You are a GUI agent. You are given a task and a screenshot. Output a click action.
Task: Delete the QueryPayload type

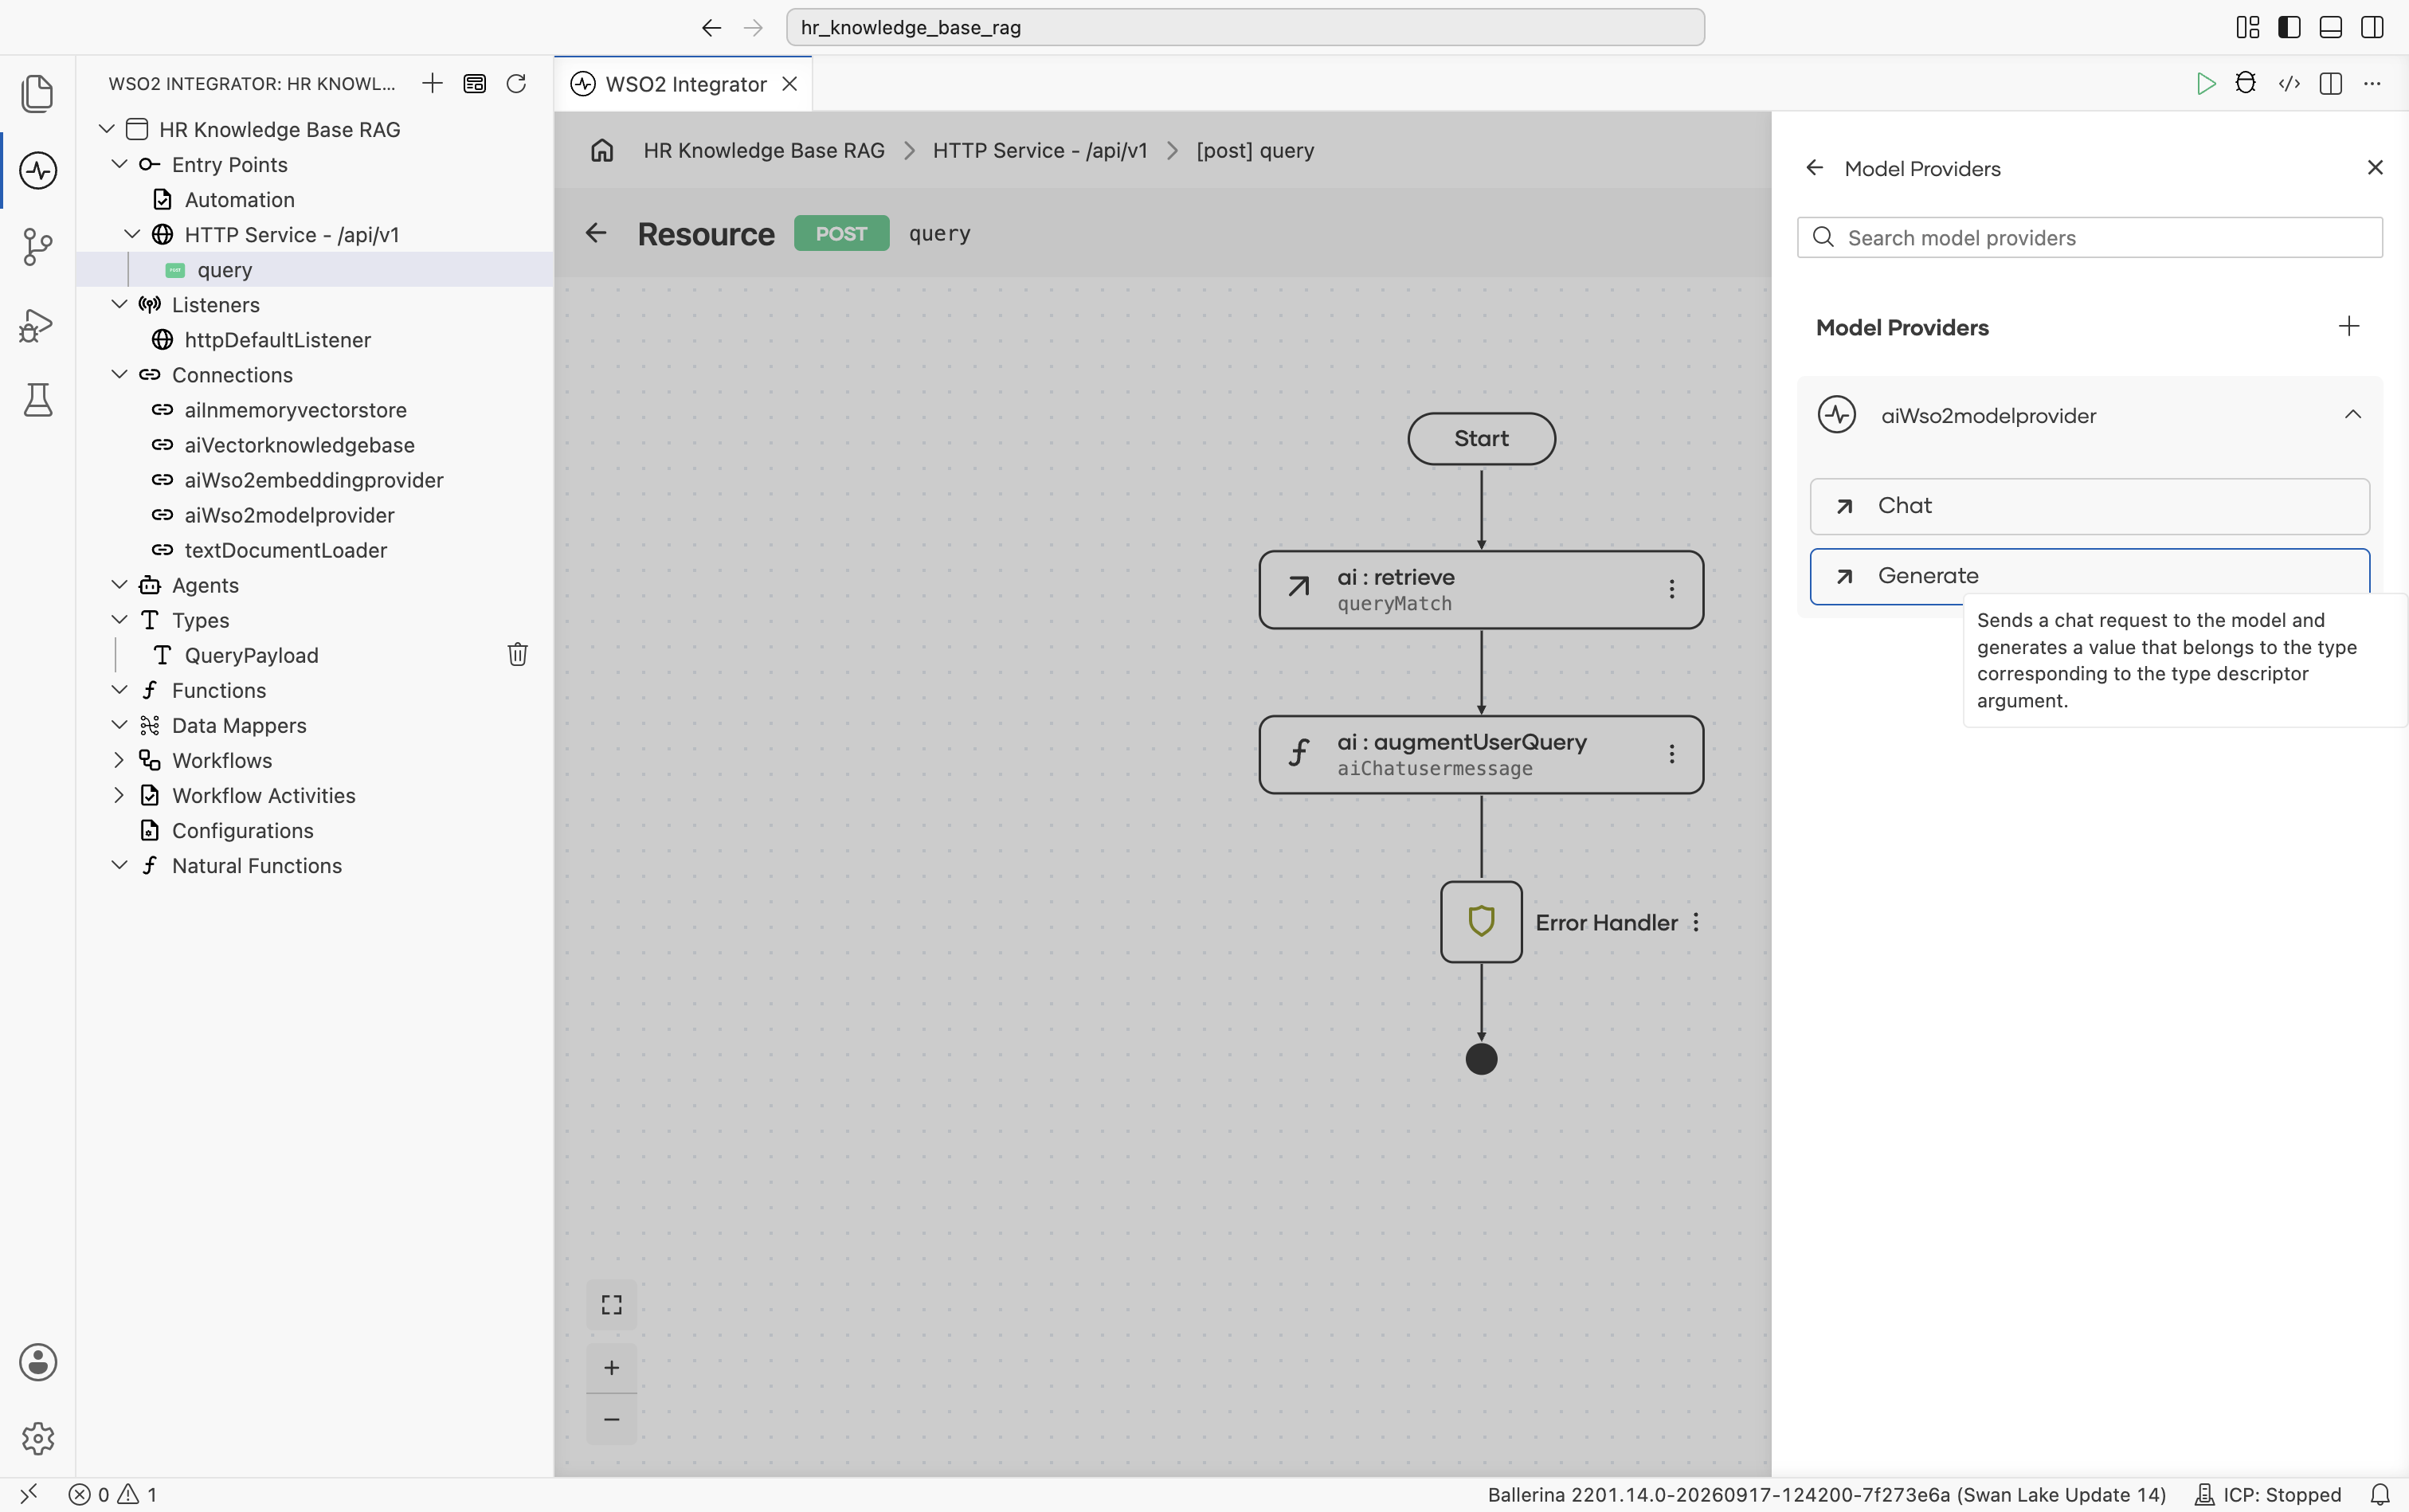[517, 654]
